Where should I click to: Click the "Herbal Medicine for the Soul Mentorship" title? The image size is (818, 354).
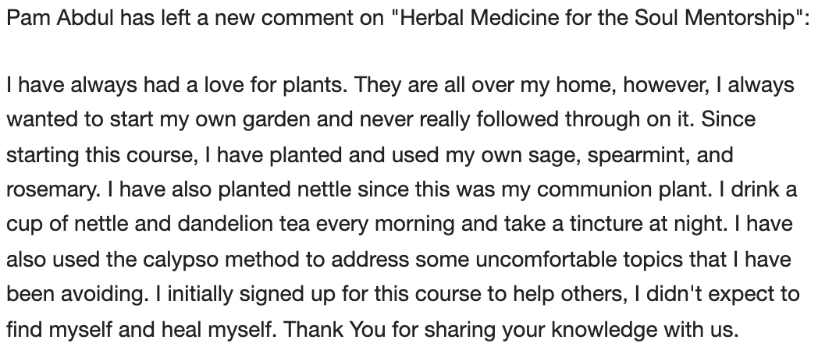(x=599, y=18)
